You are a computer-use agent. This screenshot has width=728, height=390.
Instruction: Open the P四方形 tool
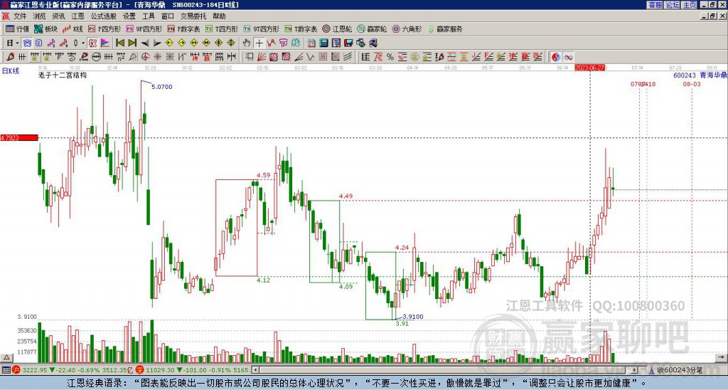[x=105, y=28]
